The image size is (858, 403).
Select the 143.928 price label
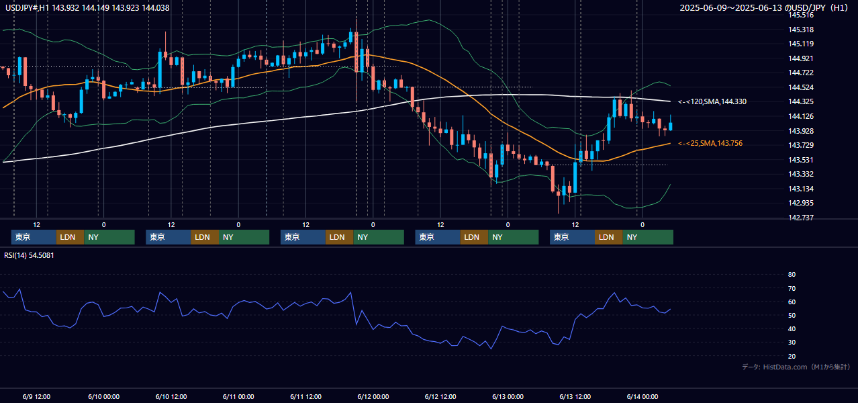point(801,131)
